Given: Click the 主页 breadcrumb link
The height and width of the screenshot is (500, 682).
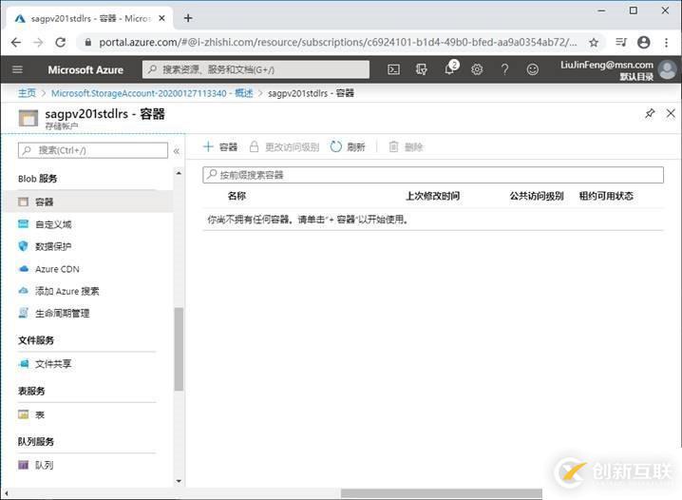Looking at the screenshot, I should 27,93.
